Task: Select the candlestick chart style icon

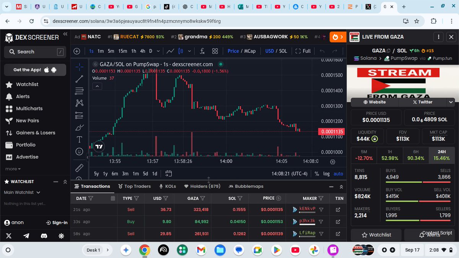Action: [x=181, y=51]
